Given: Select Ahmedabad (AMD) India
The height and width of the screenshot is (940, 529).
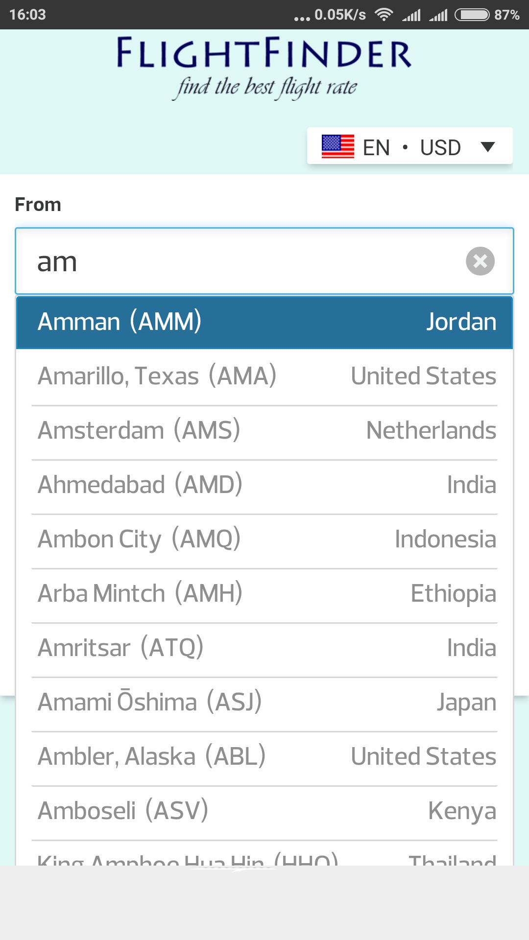Looking at the screenshot, I should pos(264,485).
